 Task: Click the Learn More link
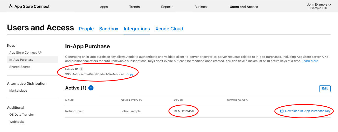pyautogui.click(x=310, y=61)
